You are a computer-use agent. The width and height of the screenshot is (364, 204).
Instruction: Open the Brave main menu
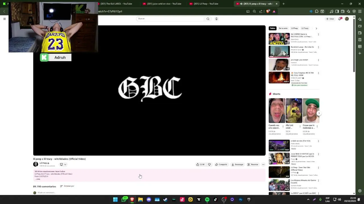[x=360, y=11]
